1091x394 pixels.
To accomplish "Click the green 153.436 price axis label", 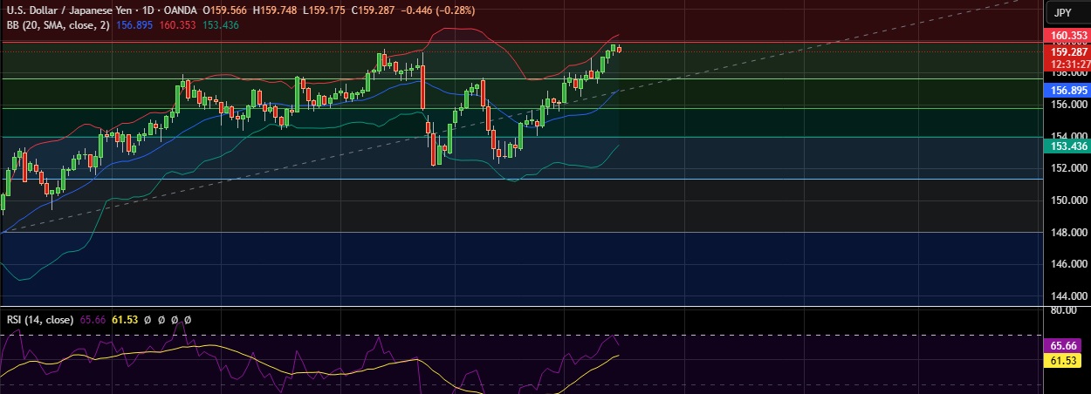I will (1068, 146).
